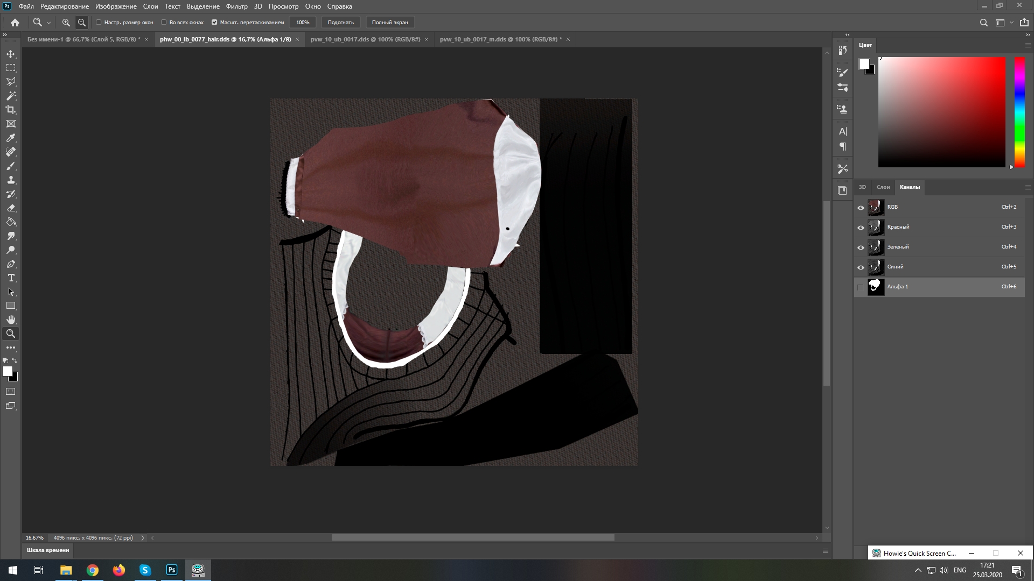
Task: Click the hue spectrum slider strip
Action: [x=1019, y=112]
